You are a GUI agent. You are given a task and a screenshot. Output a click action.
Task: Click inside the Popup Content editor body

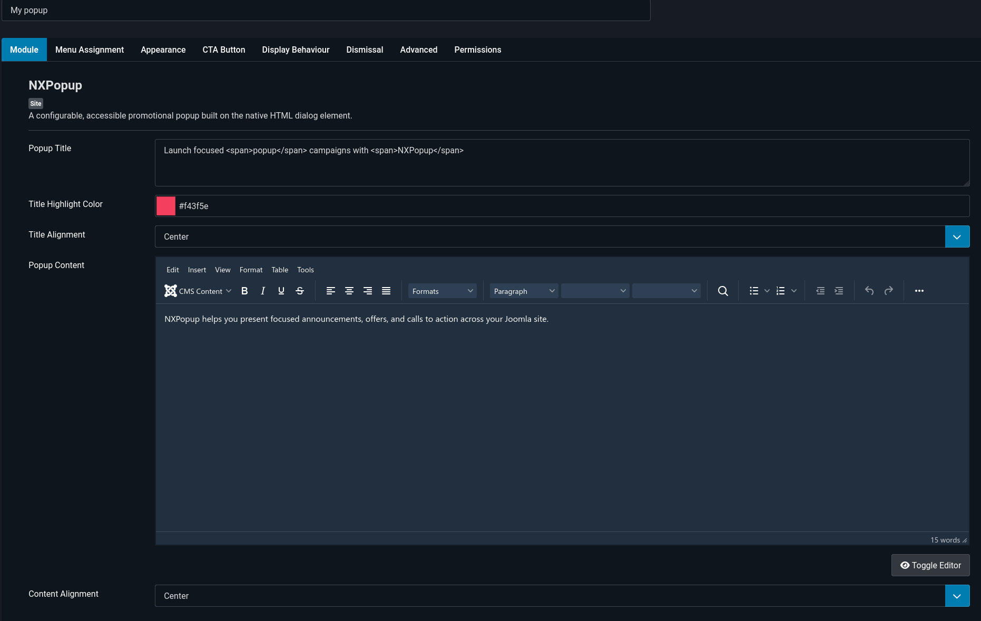pyautogui.click(x=562, y=417)
